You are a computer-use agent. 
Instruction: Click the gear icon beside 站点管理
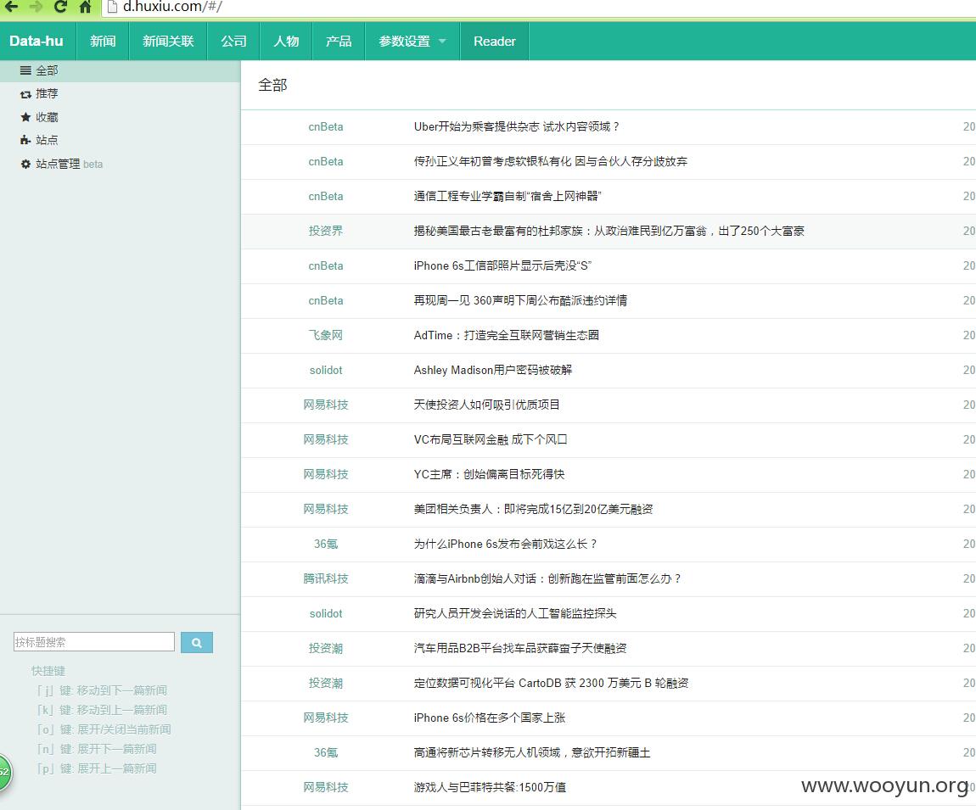(x=25, y=164)
